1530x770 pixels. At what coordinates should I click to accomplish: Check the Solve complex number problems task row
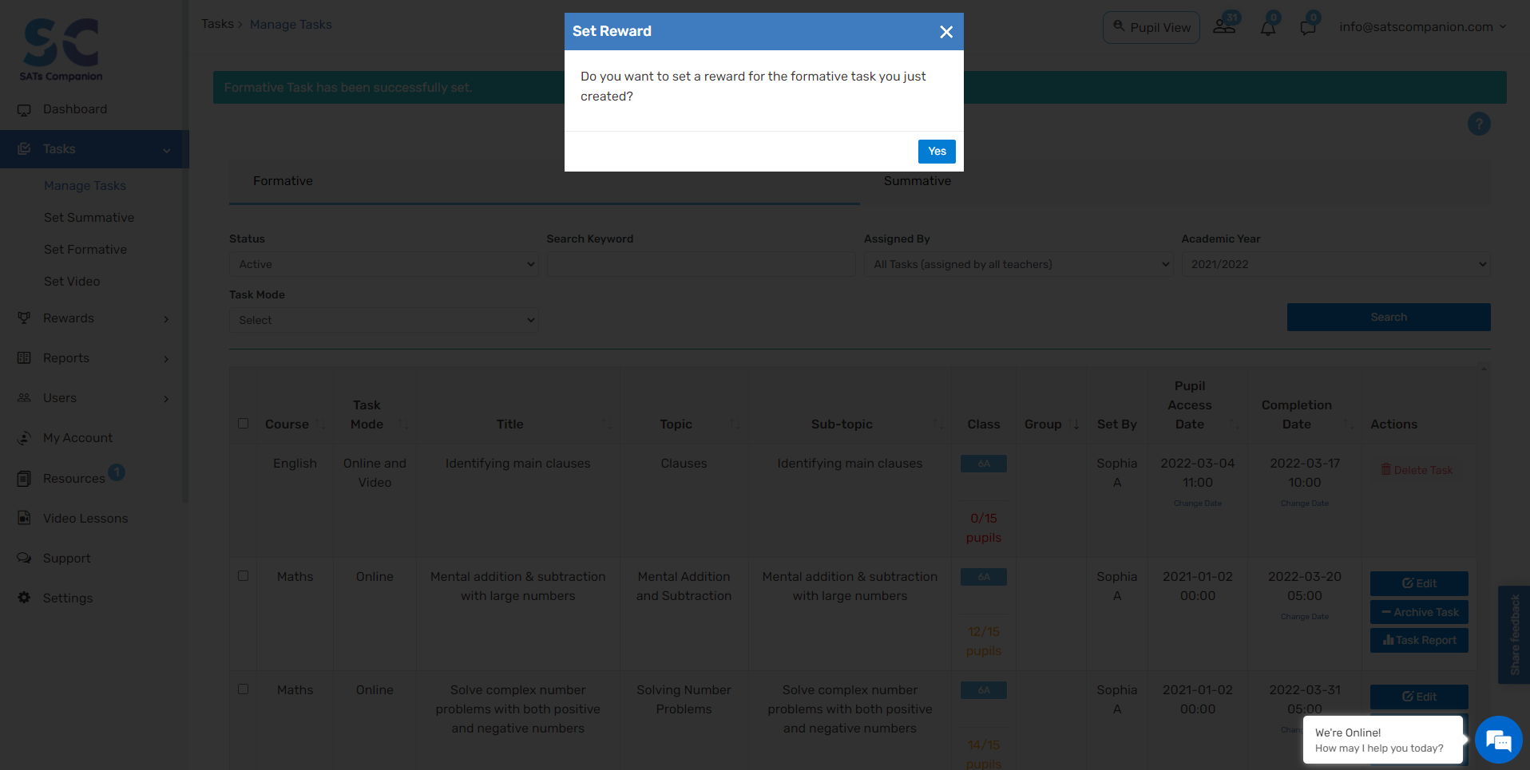(244, 689)
